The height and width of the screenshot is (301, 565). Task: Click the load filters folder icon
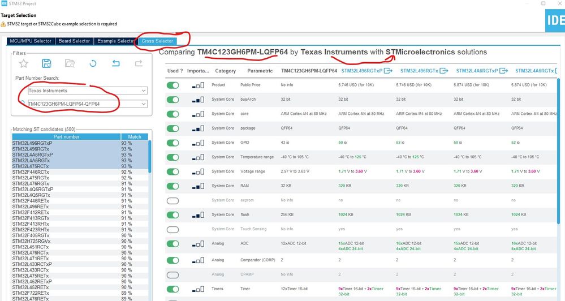coord(70,63)
